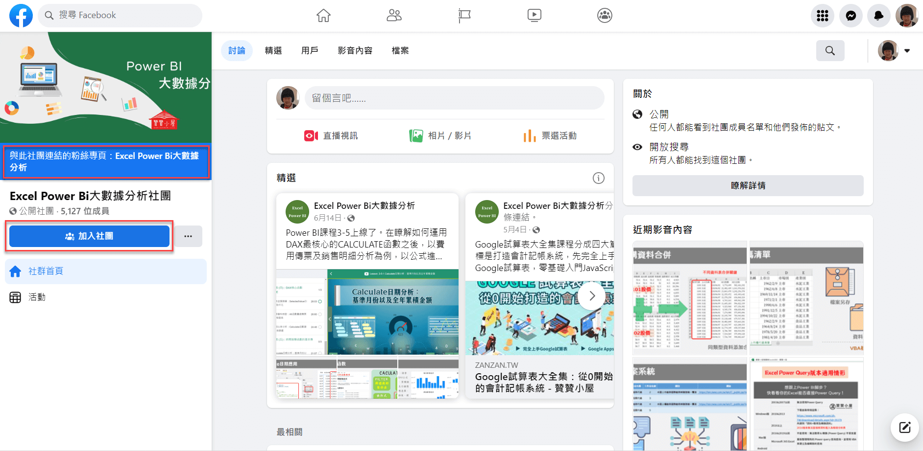
Task: Open your profile avatar in top bar
Action: tap(907, 16)
